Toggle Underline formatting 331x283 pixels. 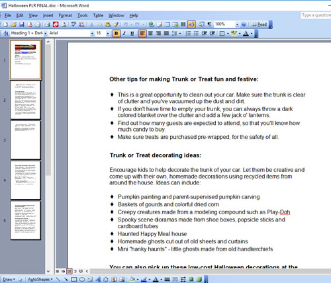[132, 34]
